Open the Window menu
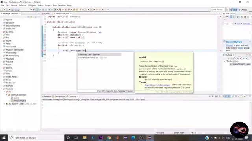This screenshot has width=252, height=141. (x=62, y=5)
